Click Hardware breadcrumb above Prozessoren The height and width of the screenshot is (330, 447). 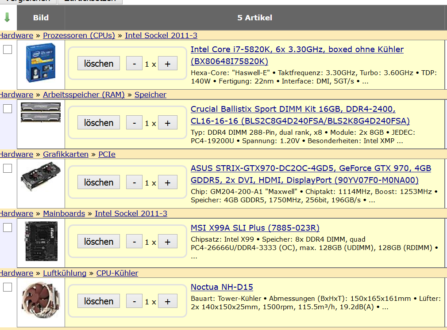click(x=16, y=35)
